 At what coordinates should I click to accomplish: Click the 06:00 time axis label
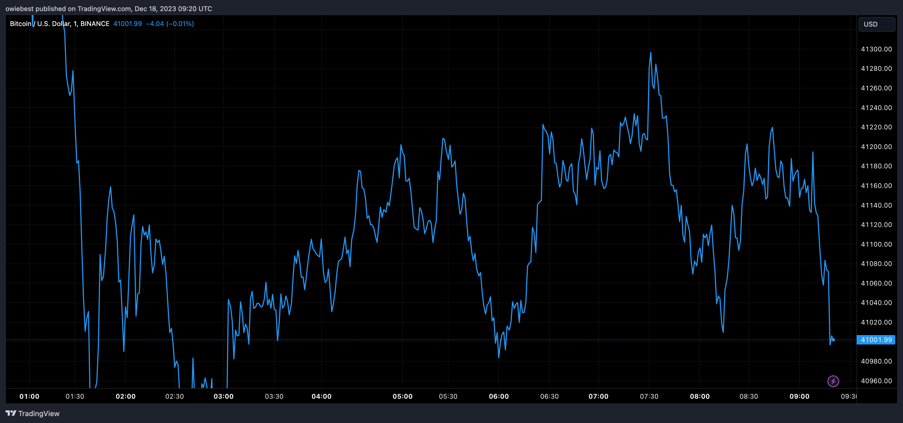(x=499, y=396)
